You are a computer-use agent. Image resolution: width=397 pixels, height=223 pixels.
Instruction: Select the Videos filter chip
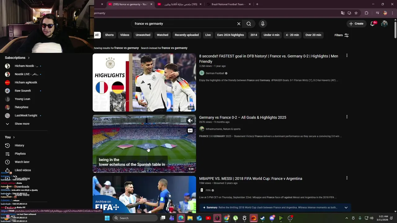click(125, 35)
